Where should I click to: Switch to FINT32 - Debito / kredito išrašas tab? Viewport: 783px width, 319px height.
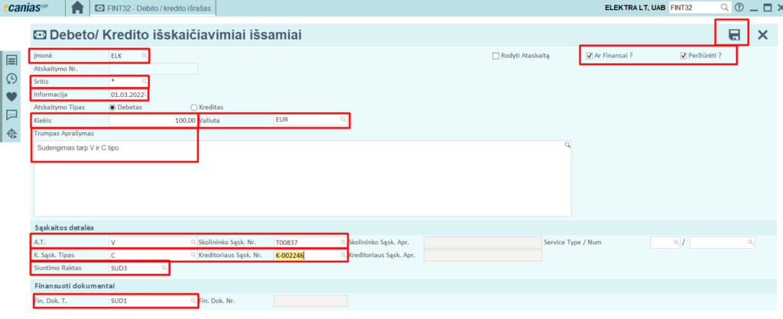pyautogui.click(x=153, y=8)
